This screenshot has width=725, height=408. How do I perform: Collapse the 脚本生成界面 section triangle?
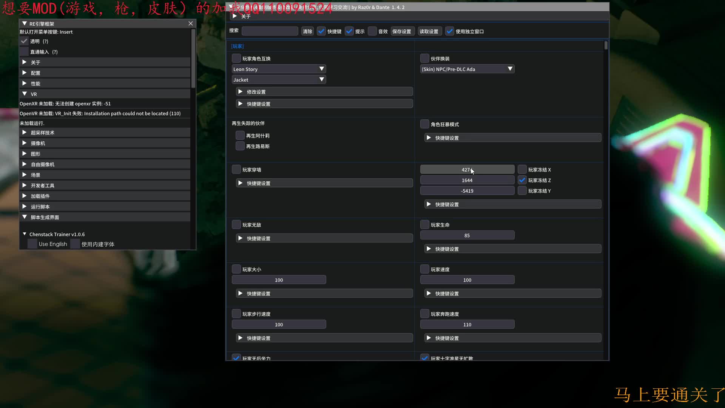click(25, 217)
